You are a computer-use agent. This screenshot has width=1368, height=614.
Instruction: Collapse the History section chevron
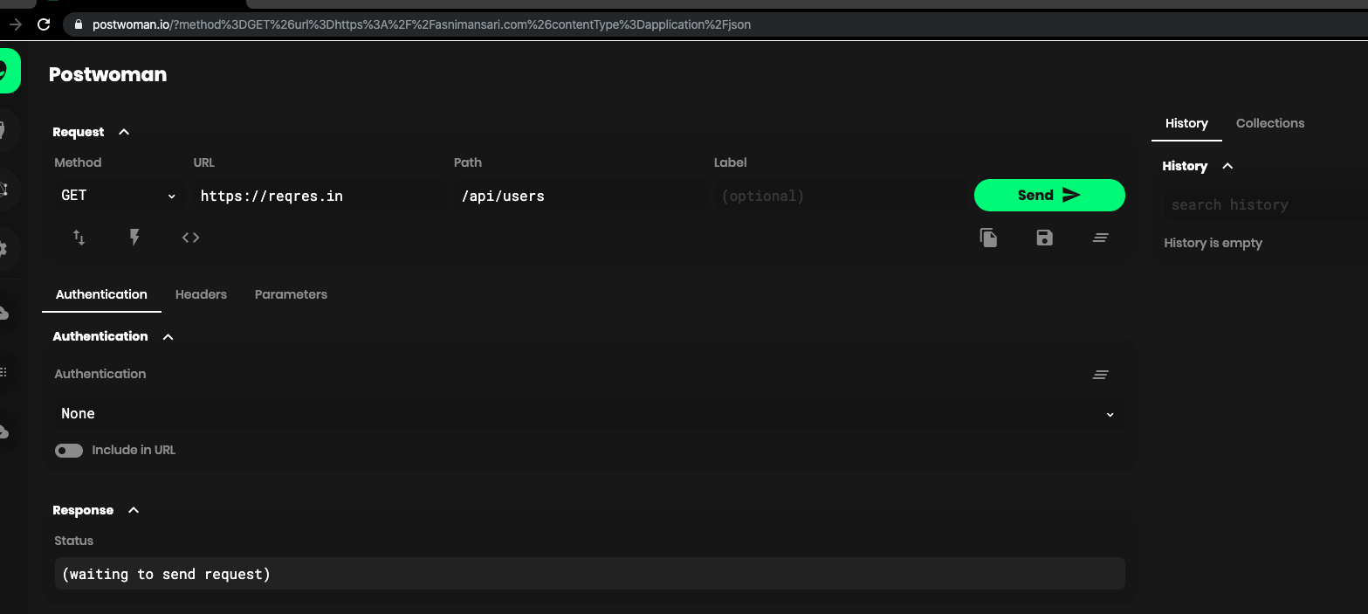click(x=1227, y=166)
